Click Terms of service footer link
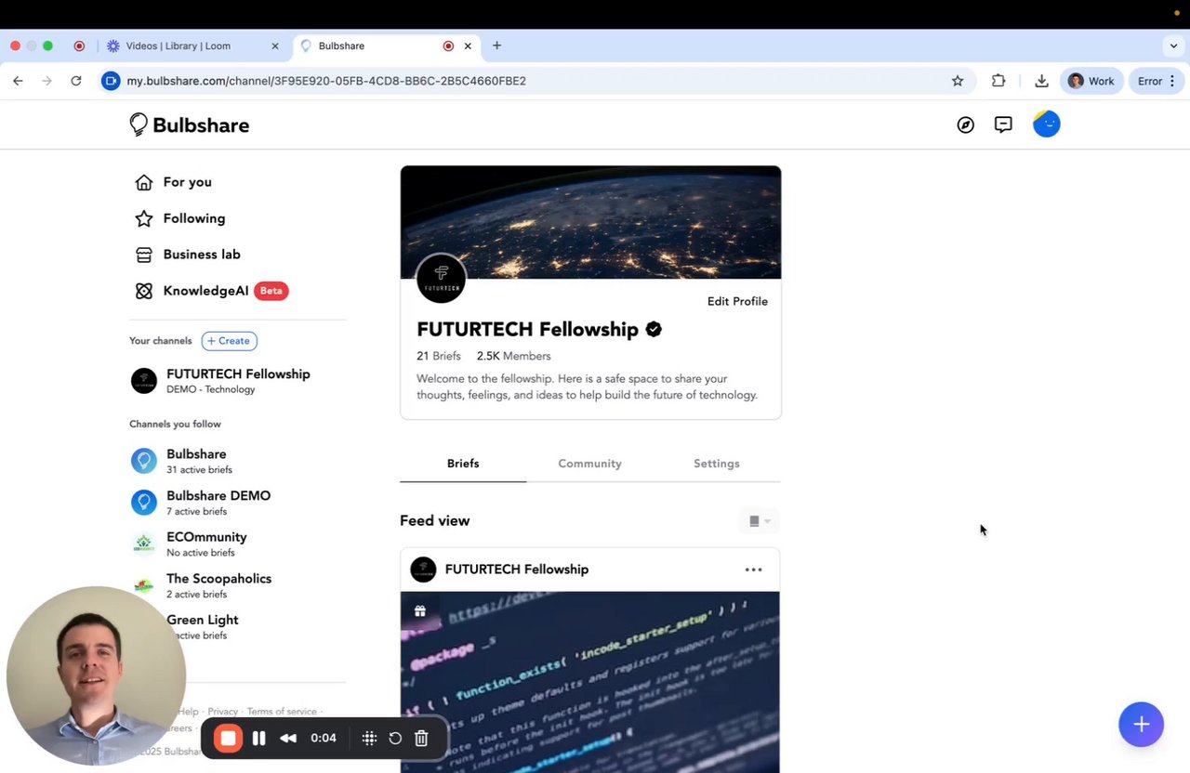Viewport: 1190px width, 773px height. [x=282, y=712]
